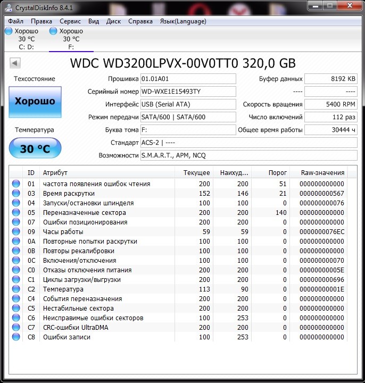This screenshot has height=383, width=365.
Task: Select the F: disk tab
Action: [x=71, y=39]
